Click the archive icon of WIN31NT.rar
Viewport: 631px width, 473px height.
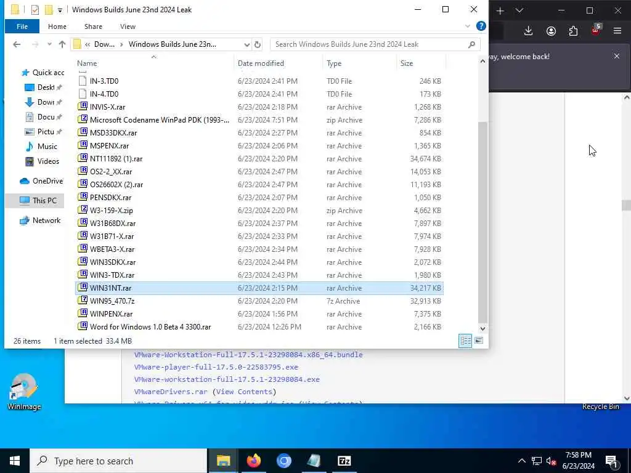[x=83, y=288]
